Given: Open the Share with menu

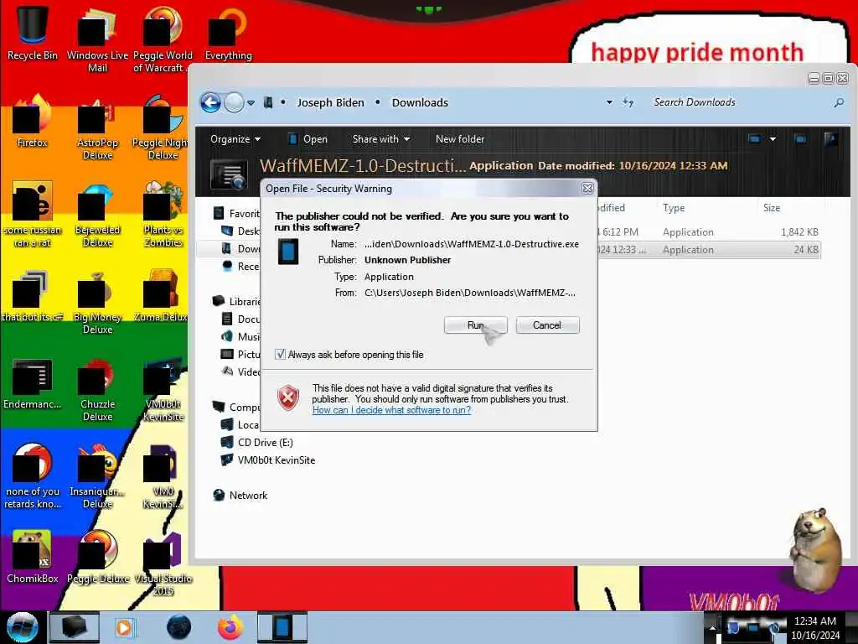Looking at the screenshot, I should pyautogui.click(x=381, y=139).
